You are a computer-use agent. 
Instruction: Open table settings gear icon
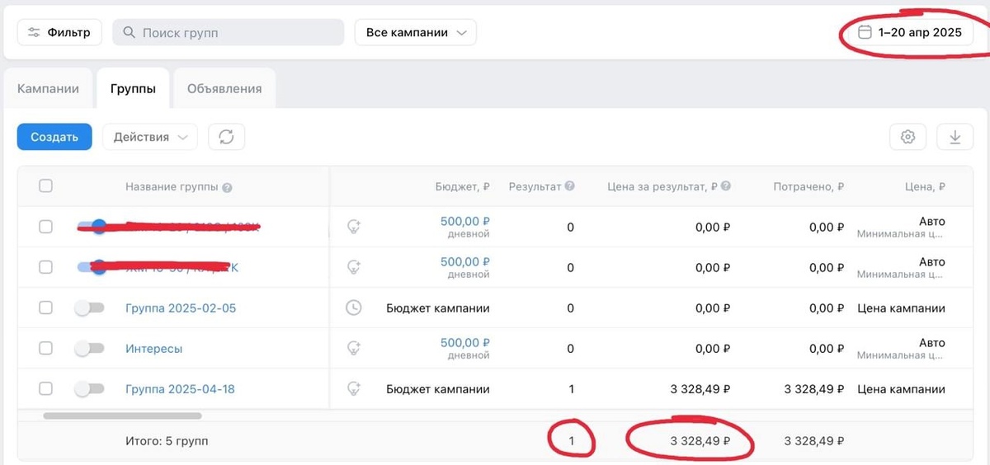(908, 137)
